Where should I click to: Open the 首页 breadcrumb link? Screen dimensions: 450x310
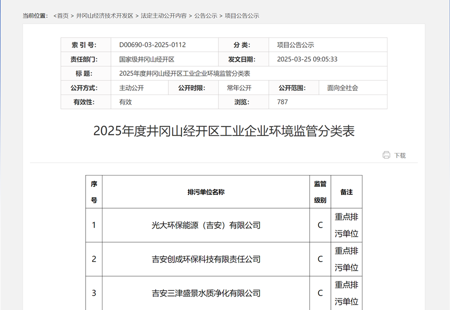pyautogui.click(x=62, y=16)
